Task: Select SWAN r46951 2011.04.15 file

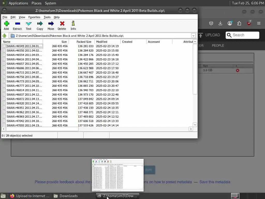Action: coord(24,108)
